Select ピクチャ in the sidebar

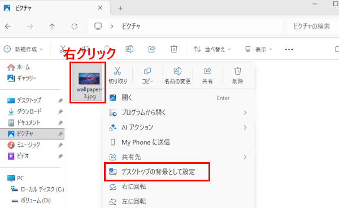32,134
